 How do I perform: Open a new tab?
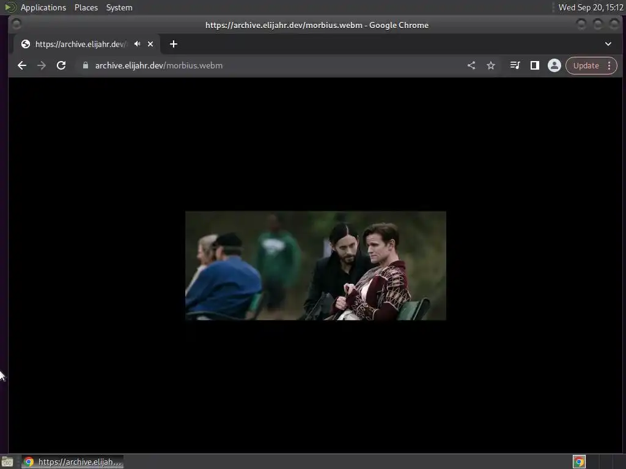[173, 44]
